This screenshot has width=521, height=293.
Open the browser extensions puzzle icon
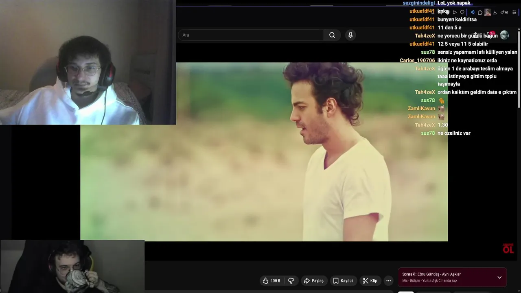pos(480,12)
